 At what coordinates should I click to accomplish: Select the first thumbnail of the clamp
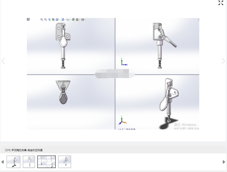point(13,162)
